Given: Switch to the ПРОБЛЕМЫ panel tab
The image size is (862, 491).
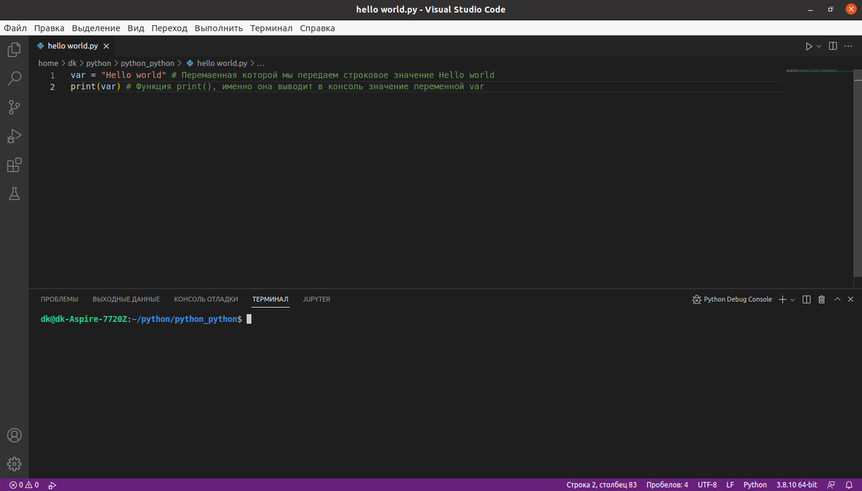Looking at the screenshot, I should click(x=60, y=299).
